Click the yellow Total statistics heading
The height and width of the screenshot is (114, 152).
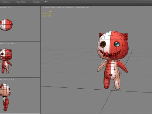click(50, 11)
